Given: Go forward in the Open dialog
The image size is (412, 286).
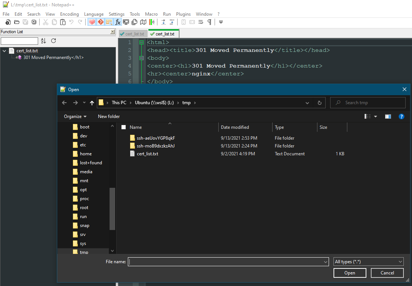Looking at the screenshot, I should click(x=76, y=103).
